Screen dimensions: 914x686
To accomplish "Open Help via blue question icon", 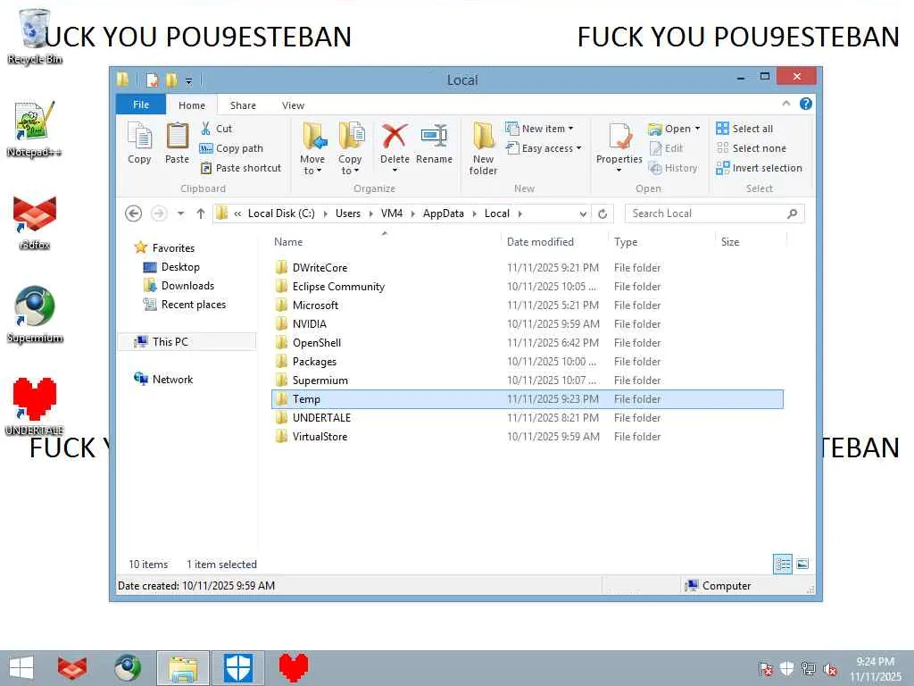I will [x=806, y=104].
